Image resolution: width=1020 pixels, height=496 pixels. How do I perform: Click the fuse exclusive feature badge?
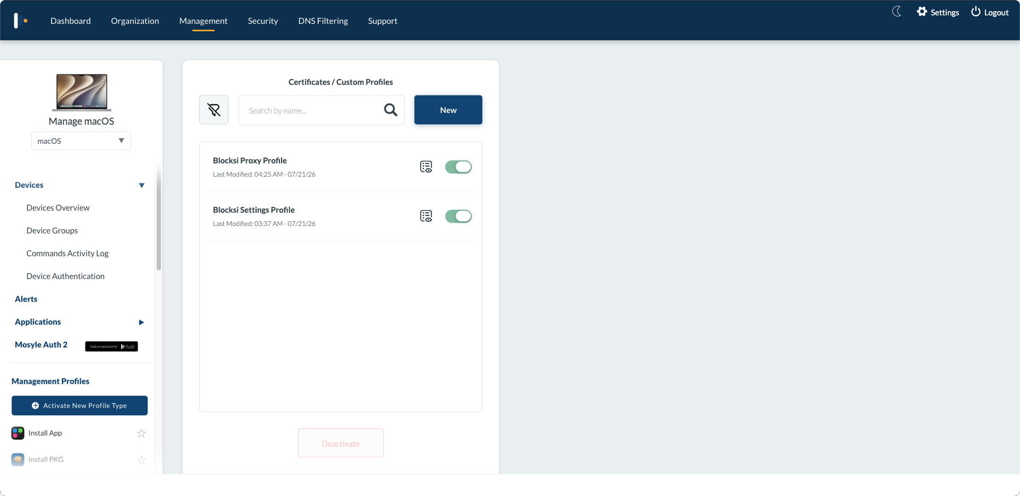[112, 346]
